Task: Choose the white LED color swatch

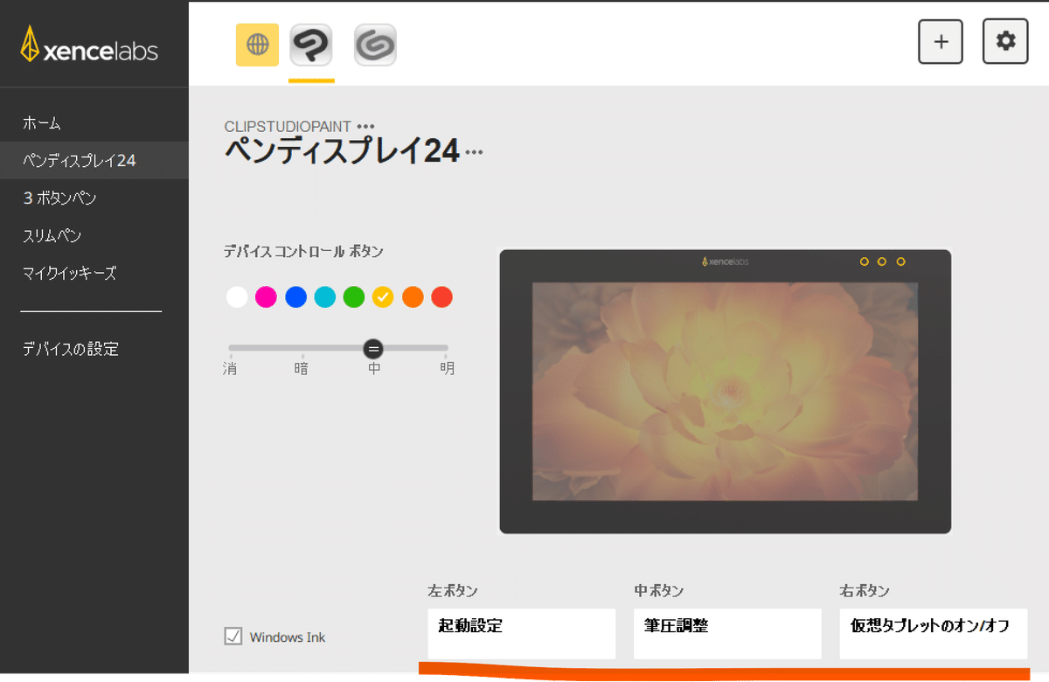Action: pyautogui.click(x=237, y=297)
